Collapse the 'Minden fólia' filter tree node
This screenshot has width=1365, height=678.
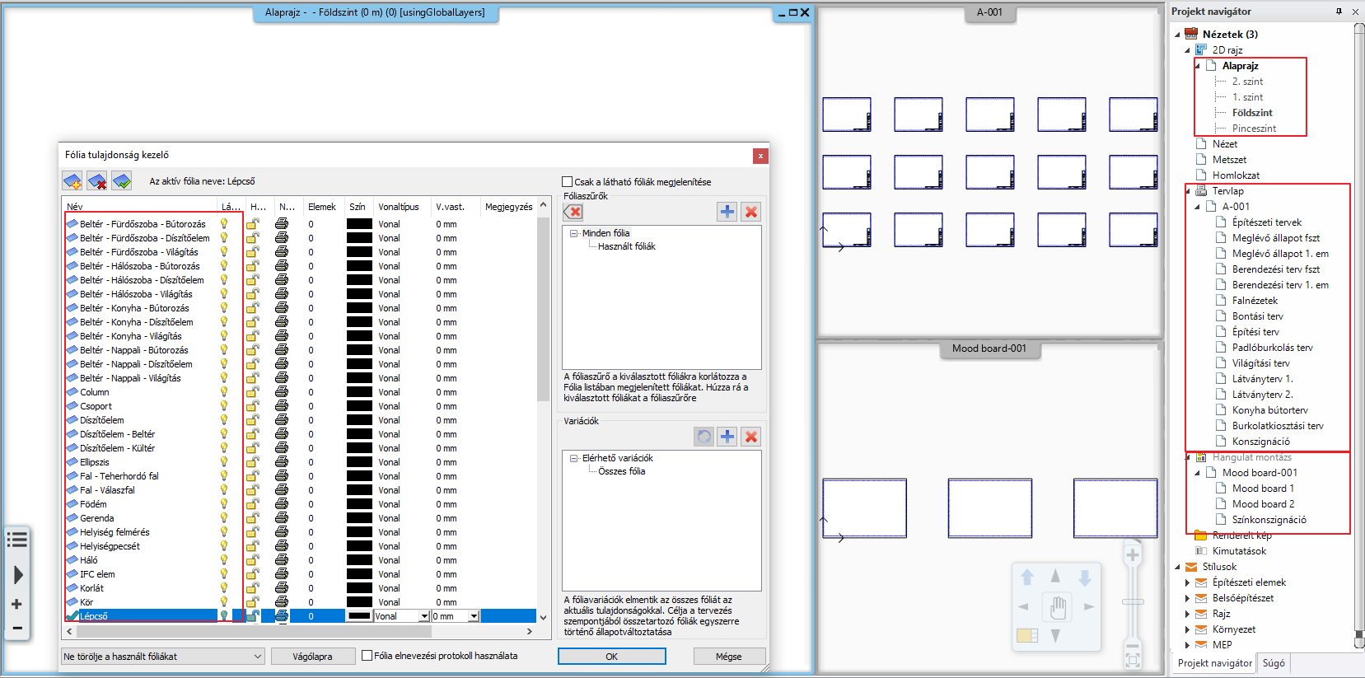tap(574, 233)
